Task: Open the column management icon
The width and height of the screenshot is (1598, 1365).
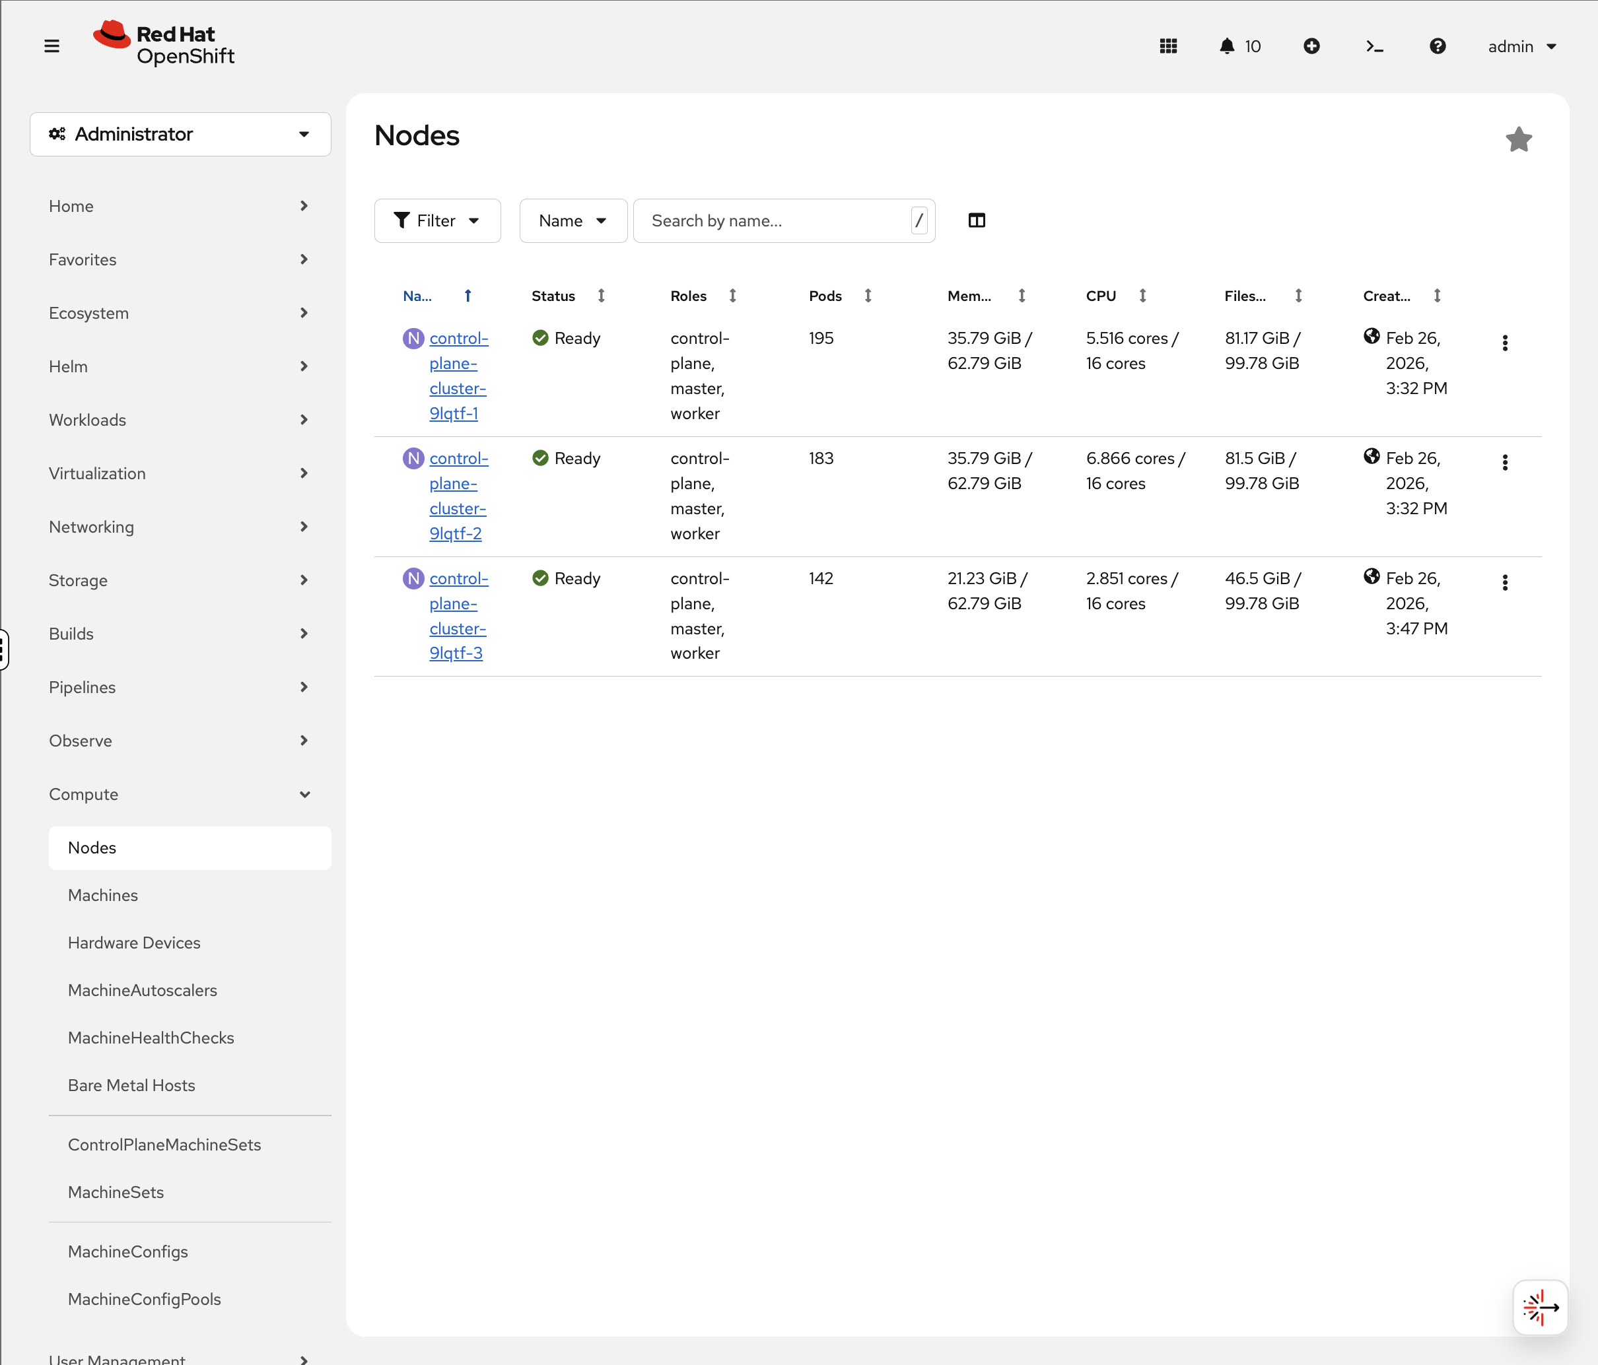Action: pos(977,220)
